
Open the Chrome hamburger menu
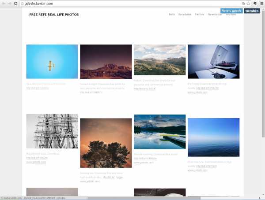coord(261,4)
